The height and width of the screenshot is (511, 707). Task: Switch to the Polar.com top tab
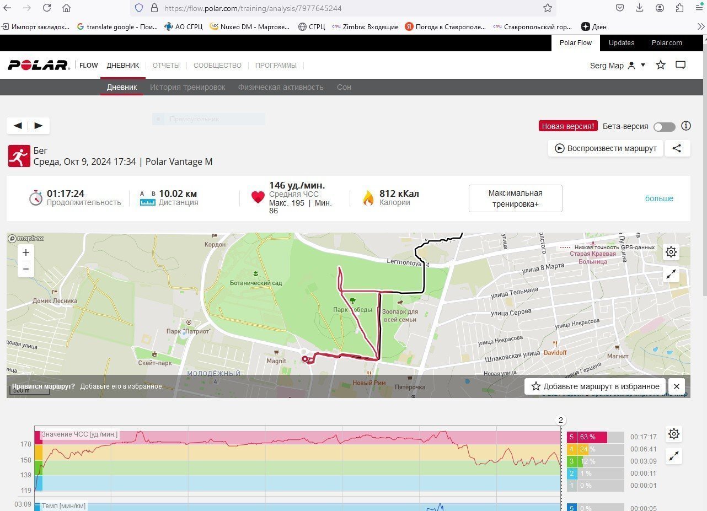(x=667, y=43)
